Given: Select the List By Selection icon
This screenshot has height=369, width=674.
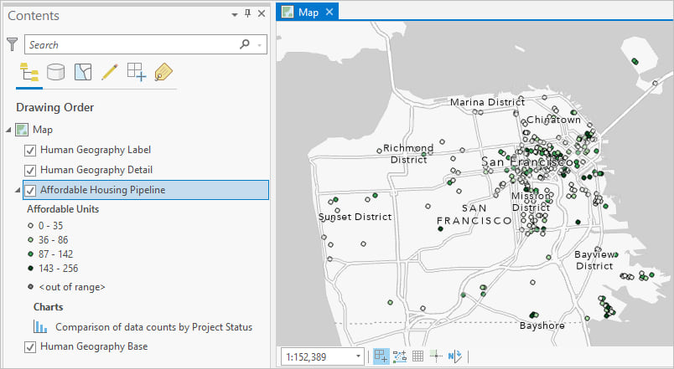Looking at the screenshot, I should (x=82, y=72).
